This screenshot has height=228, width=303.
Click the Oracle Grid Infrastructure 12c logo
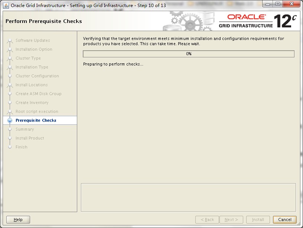258,21
